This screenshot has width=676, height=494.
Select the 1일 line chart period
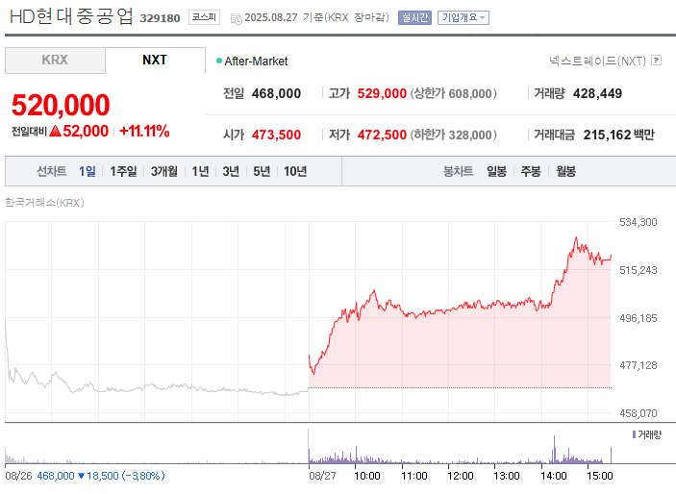click(88, 172)
